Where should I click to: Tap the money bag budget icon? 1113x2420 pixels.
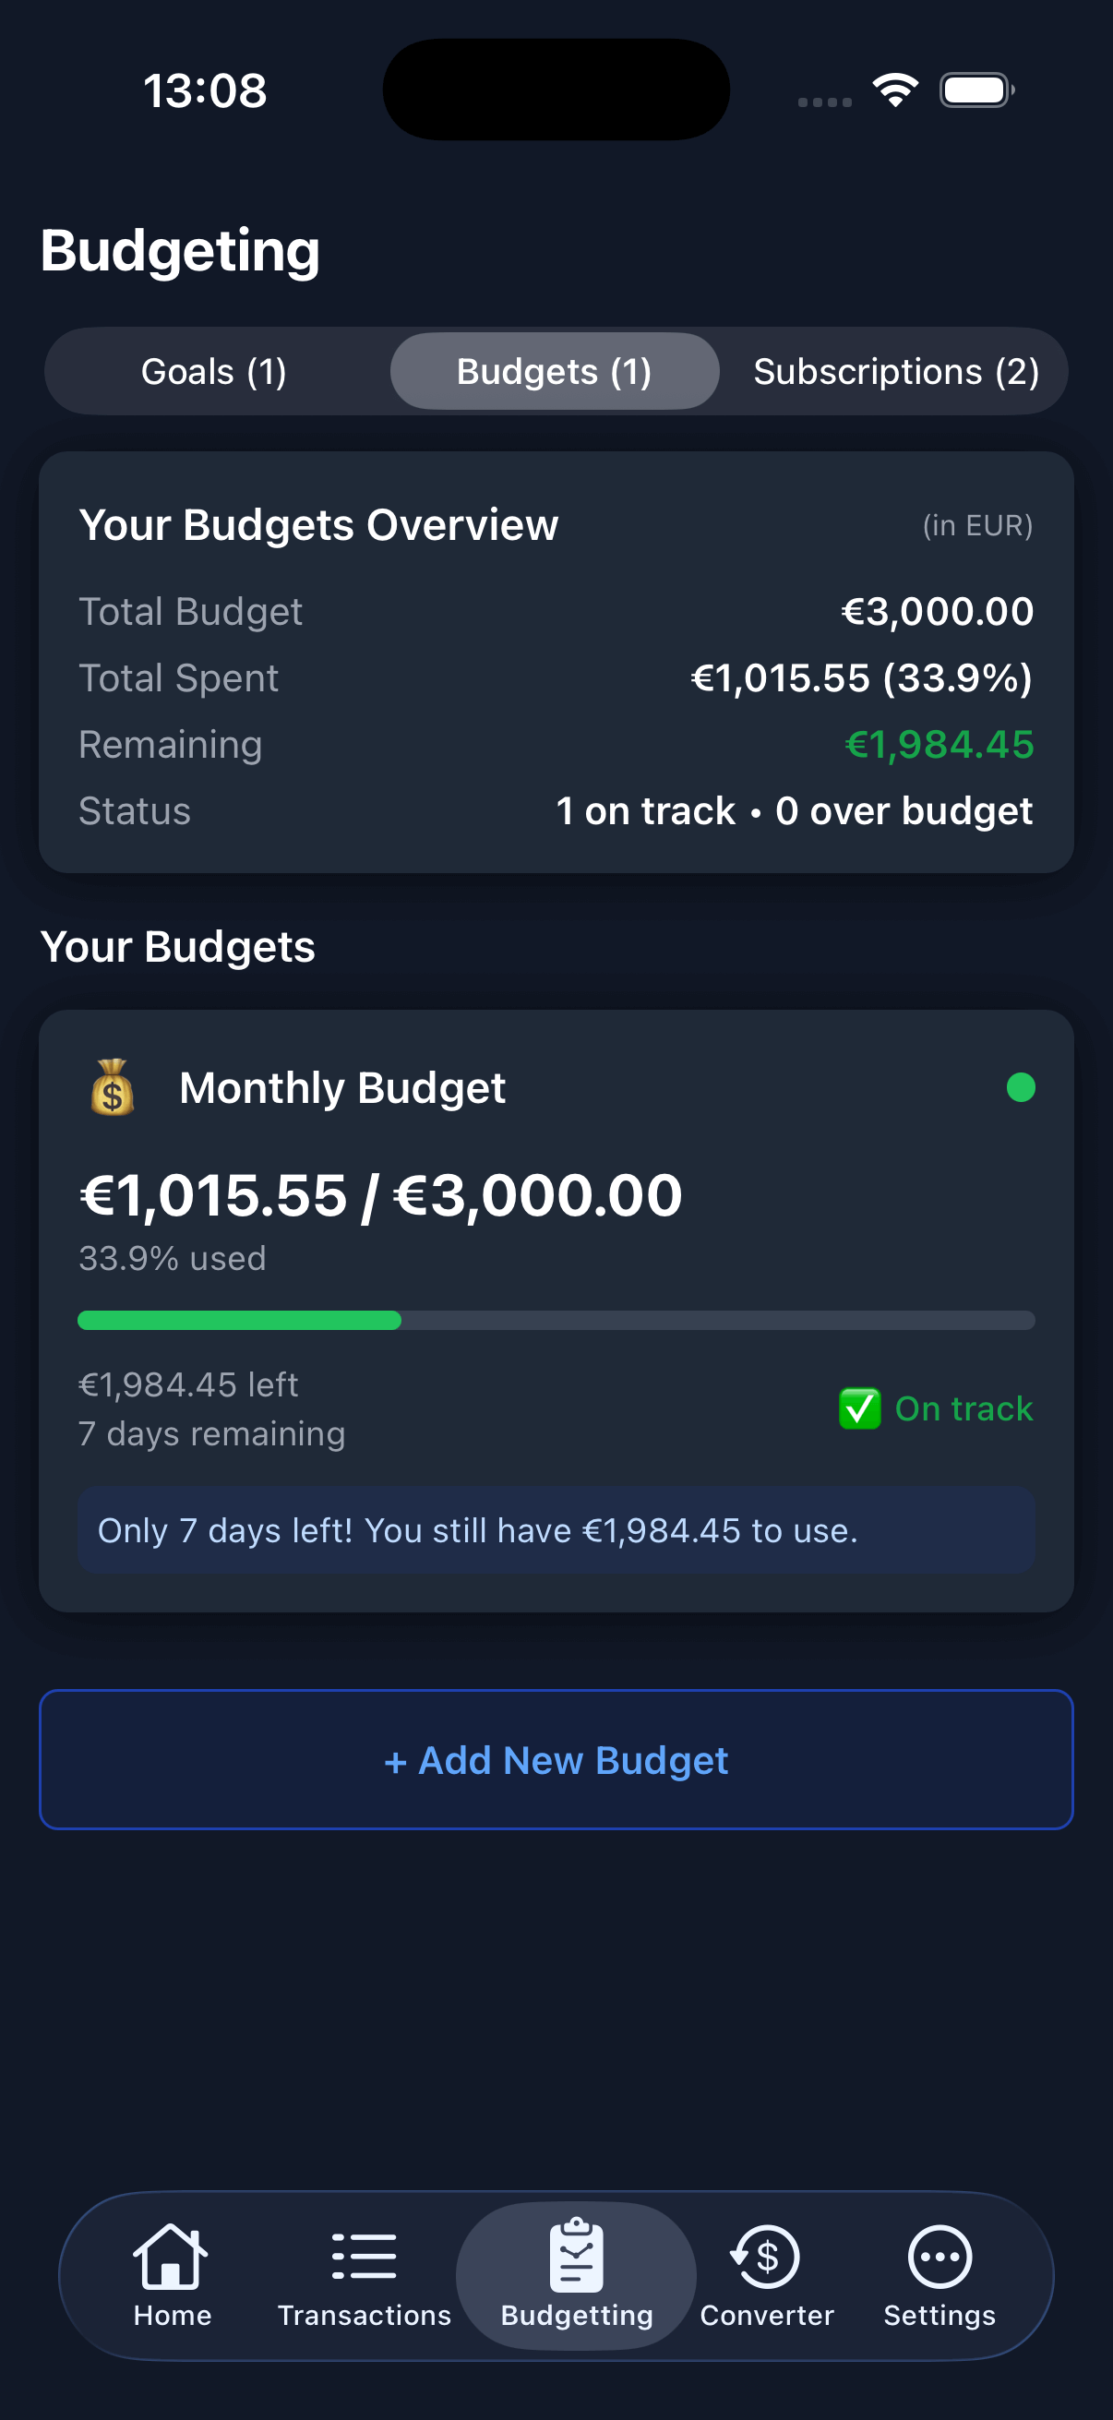113,1088
